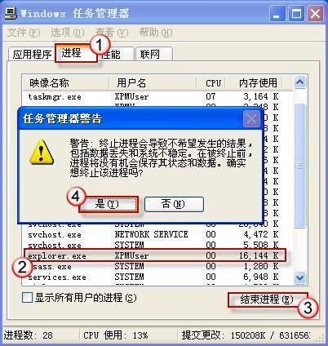The height and width of the screenshot is (346, 328).
Task: Switch to the 应用程序 tab
Action: (x=32, y=54)
